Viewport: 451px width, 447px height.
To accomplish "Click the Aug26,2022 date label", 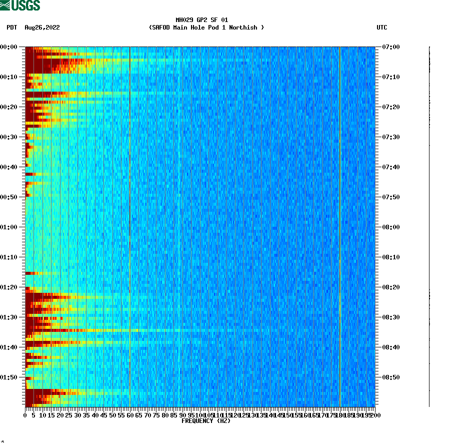I will pos(42,28).
